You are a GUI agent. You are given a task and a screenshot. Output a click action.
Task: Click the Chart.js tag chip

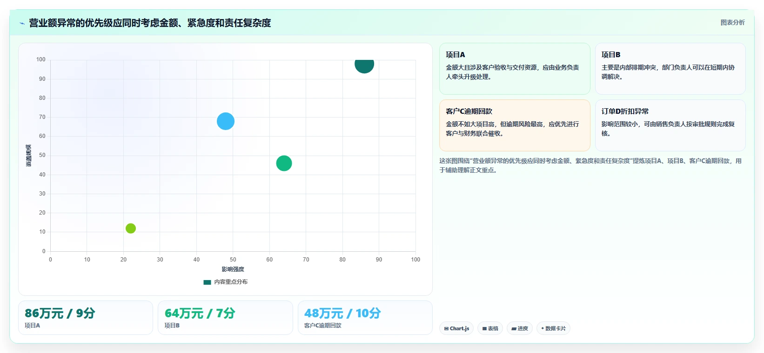456,328
